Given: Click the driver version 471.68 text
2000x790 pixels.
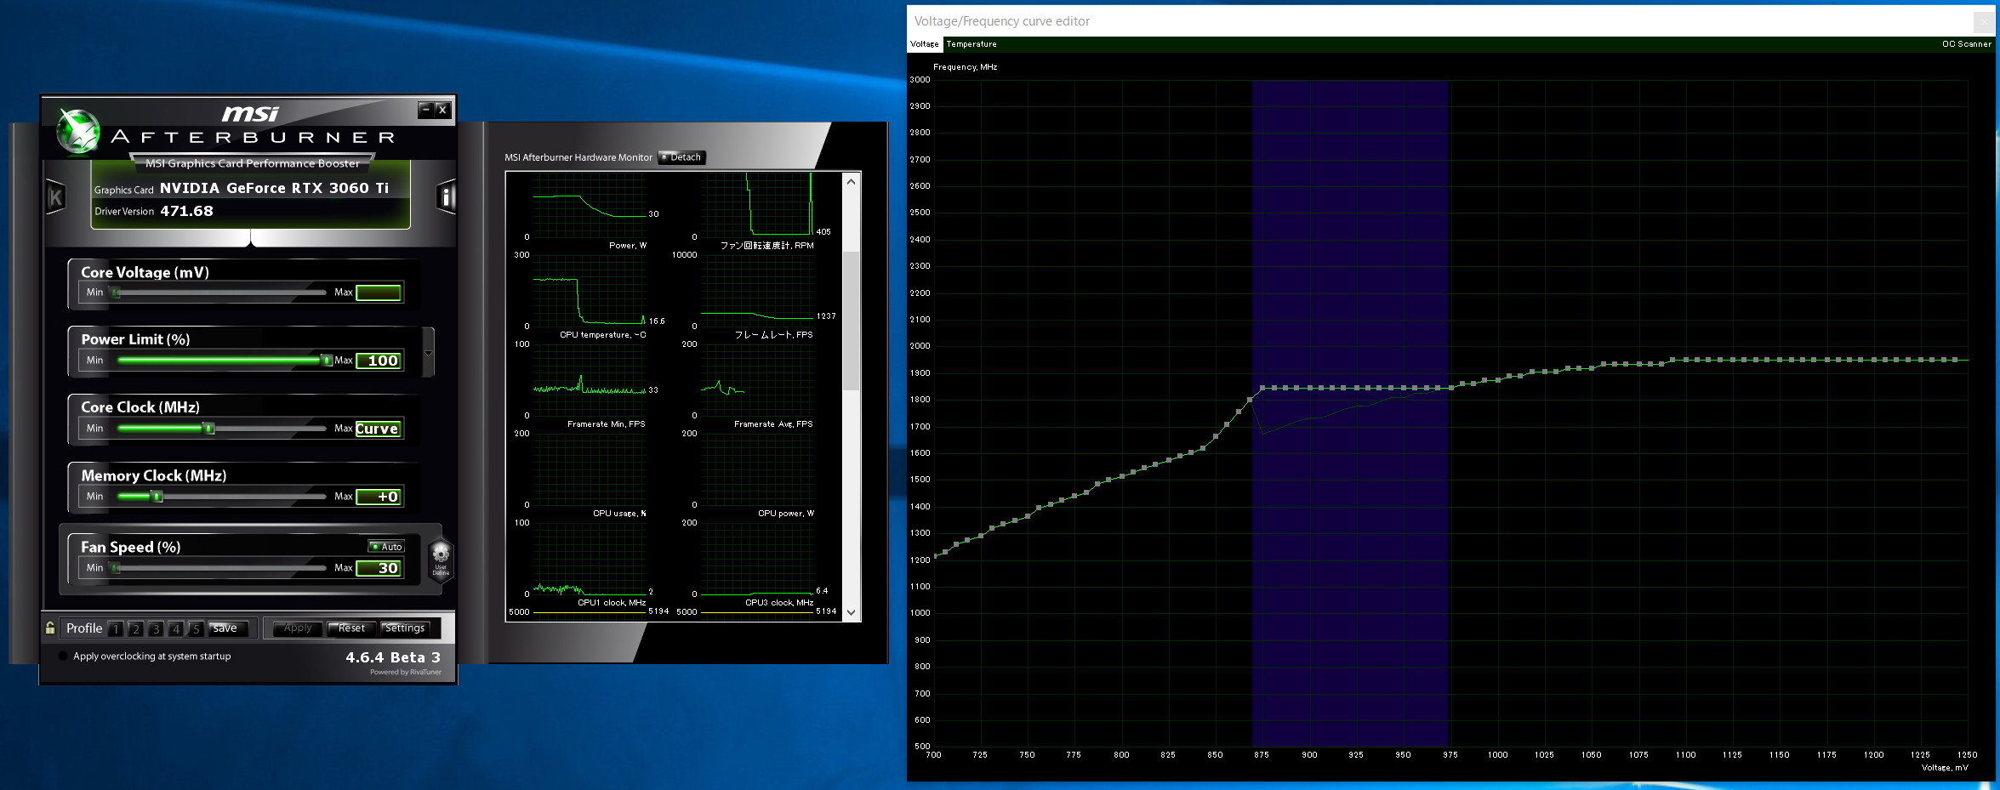Looking at the screenshot, I should click(186, 211).
